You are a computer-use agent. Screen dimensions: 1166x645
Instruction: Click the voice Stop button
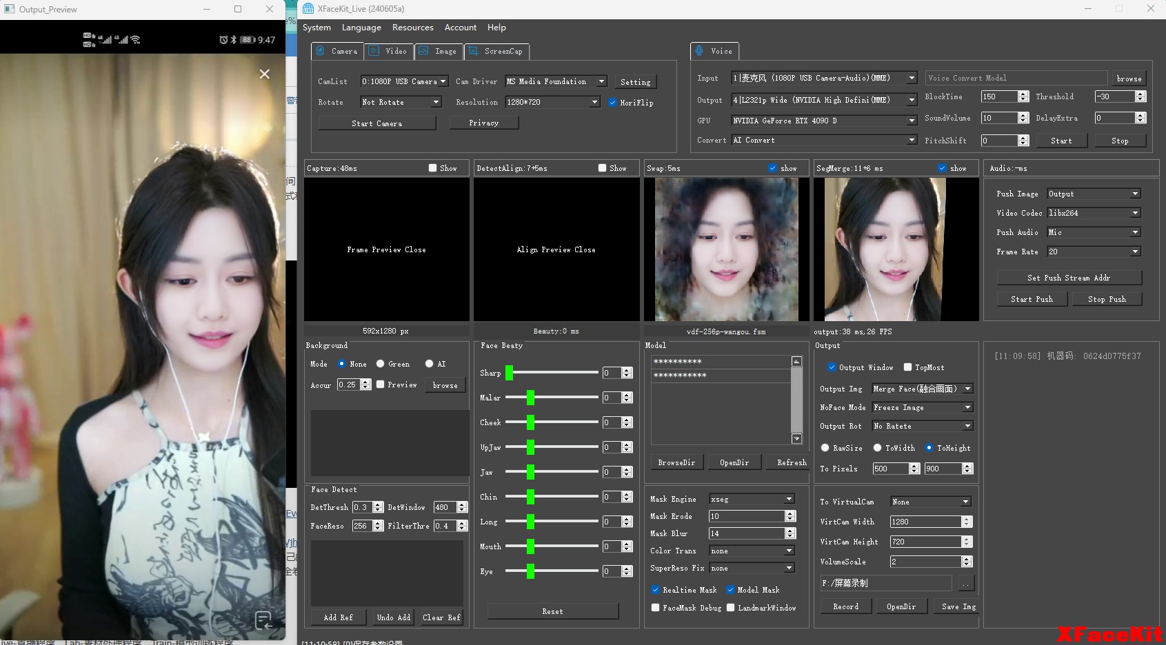pos(1120,141)
